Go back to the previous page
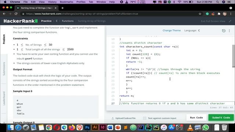 [4, 14]
